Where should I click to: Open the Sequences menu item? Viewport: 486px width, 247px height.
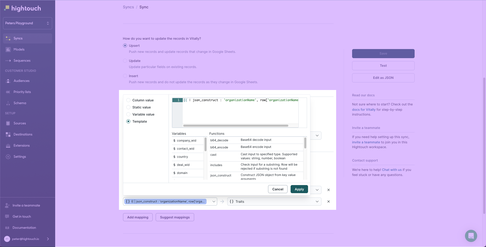28,61
